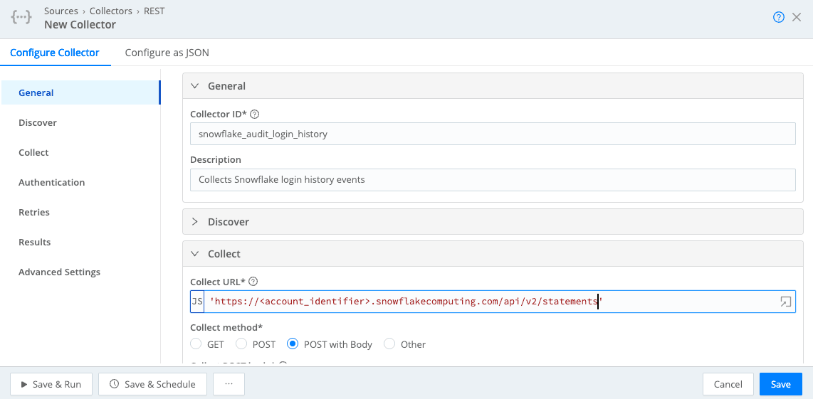Click the Description input field
Screen dimensions: 813x399
pyautogui.click(x=492, y=180)
